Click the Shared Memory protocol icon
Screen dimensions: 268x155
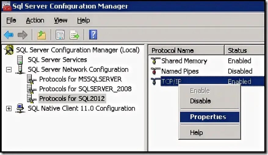click(x=155, y=61)
